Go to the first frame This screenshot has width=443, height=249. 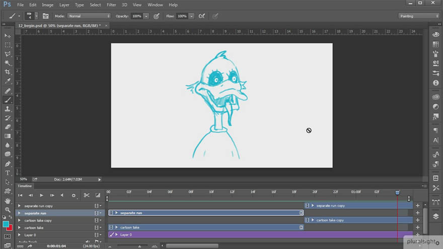click(x=20, y=195)
